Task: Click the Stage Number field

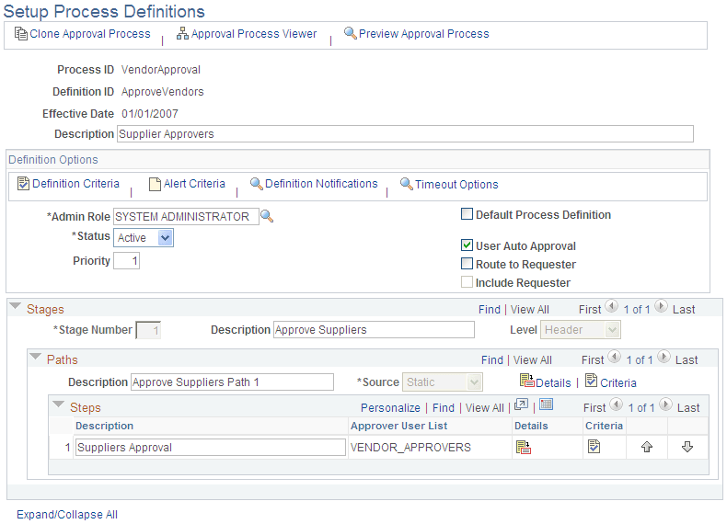Action: (148, 330)
